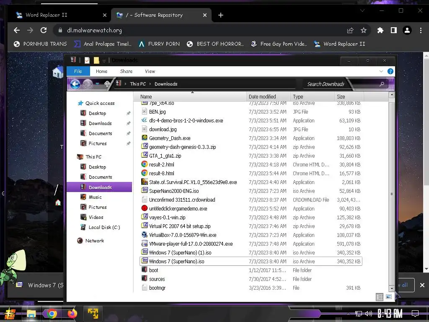Go up one folder level
Viewport: 429px width, 322px height.
click(107, 84)
